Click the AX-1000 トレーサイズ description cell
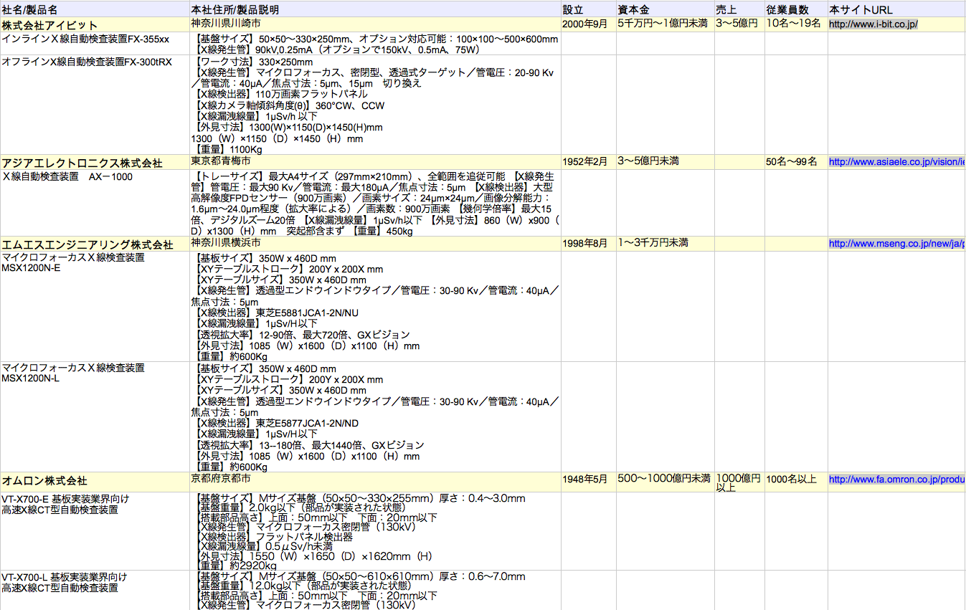 click(375, 203)
